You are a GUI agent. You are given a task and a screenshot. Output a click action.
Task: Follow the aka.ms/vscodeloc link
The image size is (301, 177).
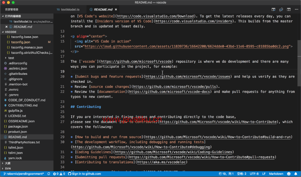(161, 162)
